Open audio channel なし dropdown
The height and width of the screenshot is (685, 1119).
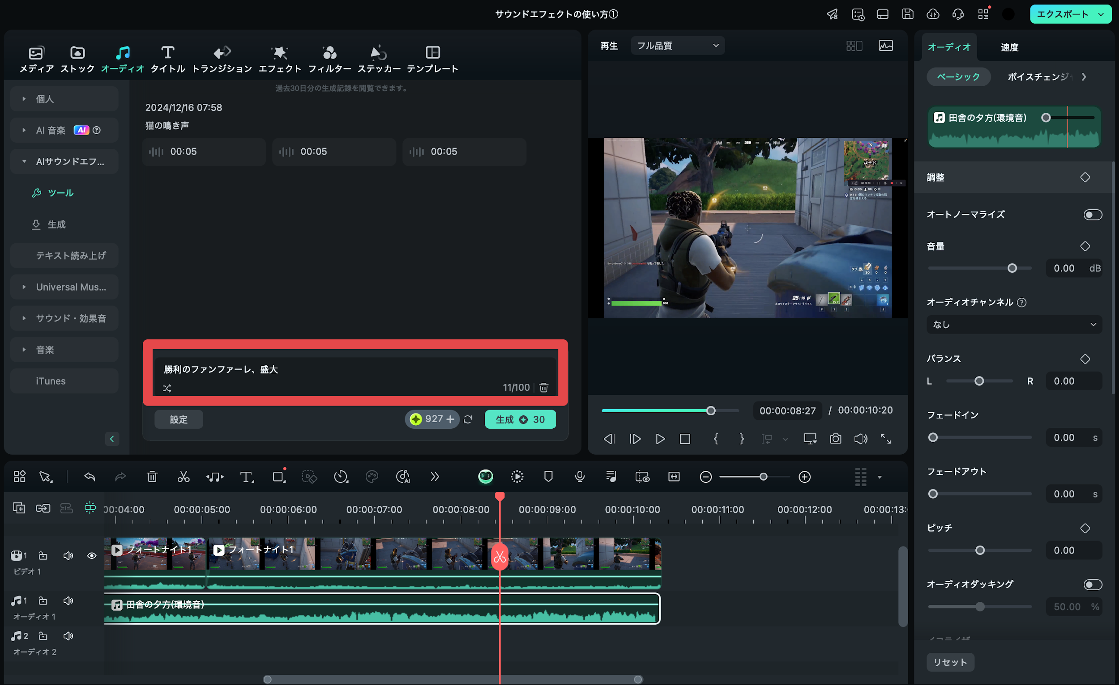(x=1014, y=324)
